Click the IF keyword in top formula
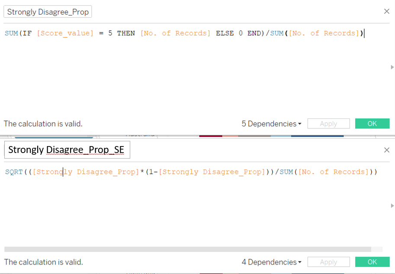Screen dimensions: 395x274 (27, 33)
